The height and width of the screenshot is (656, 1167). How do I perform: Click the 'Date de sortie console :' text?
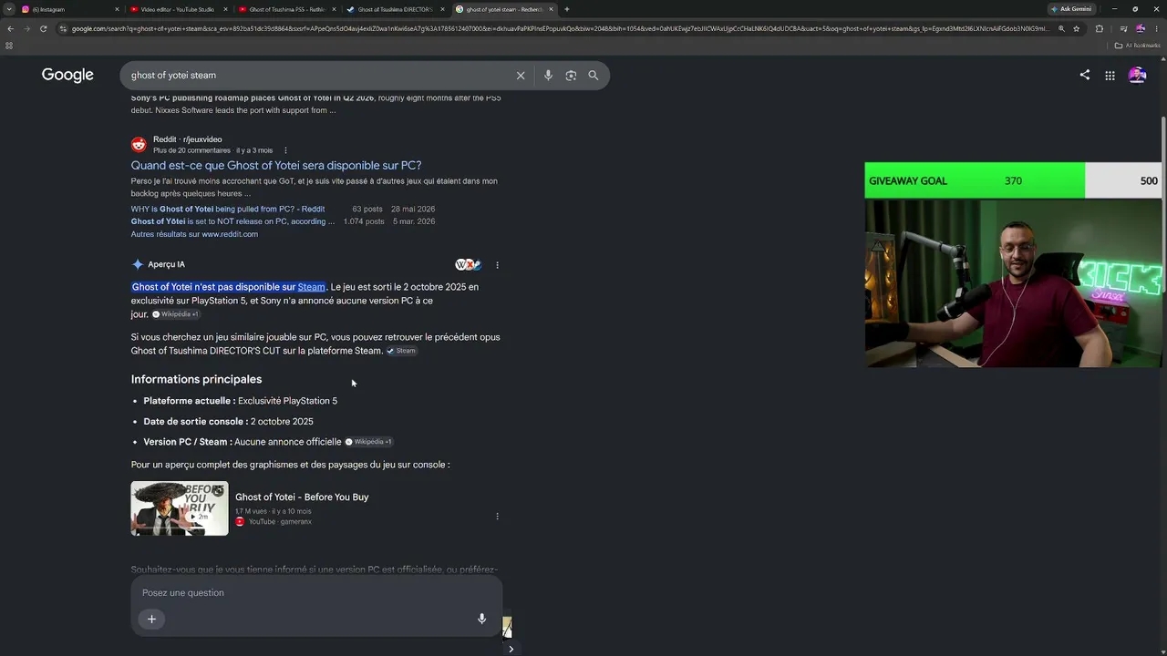pos(195,422)
